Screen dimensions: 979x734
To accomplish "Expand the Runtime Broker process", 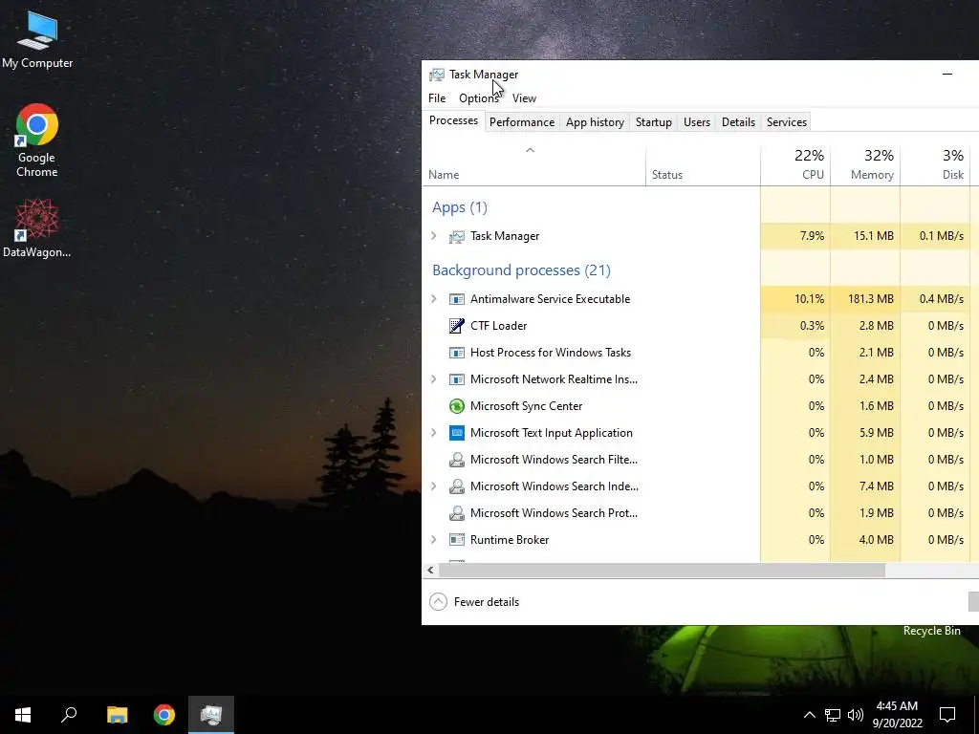I will pos(434,540).
